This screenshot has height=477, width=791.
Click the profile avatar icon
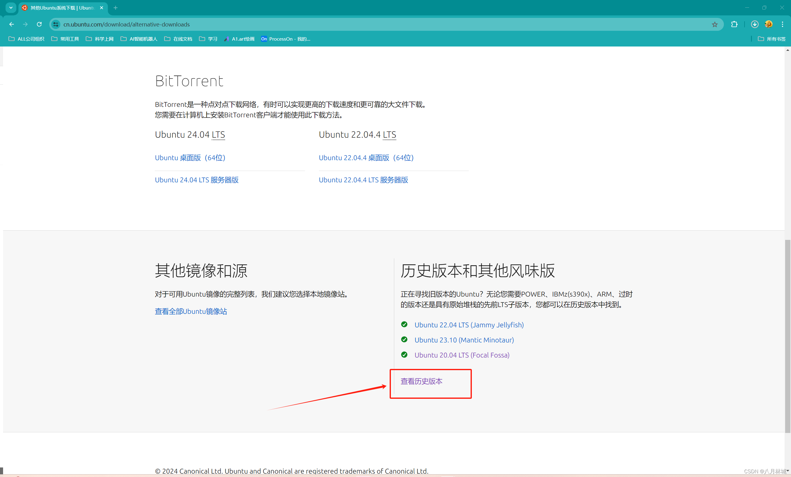[769, 24]
